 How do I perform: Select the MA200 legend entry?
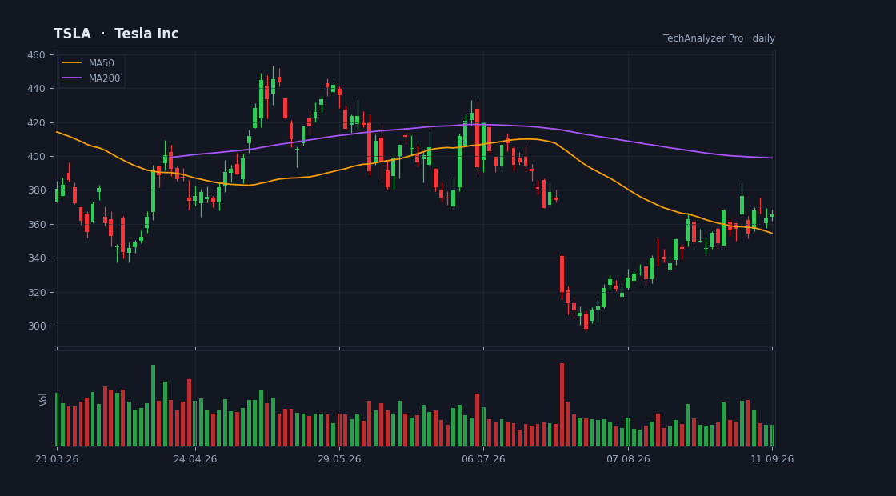pos(91,78)
